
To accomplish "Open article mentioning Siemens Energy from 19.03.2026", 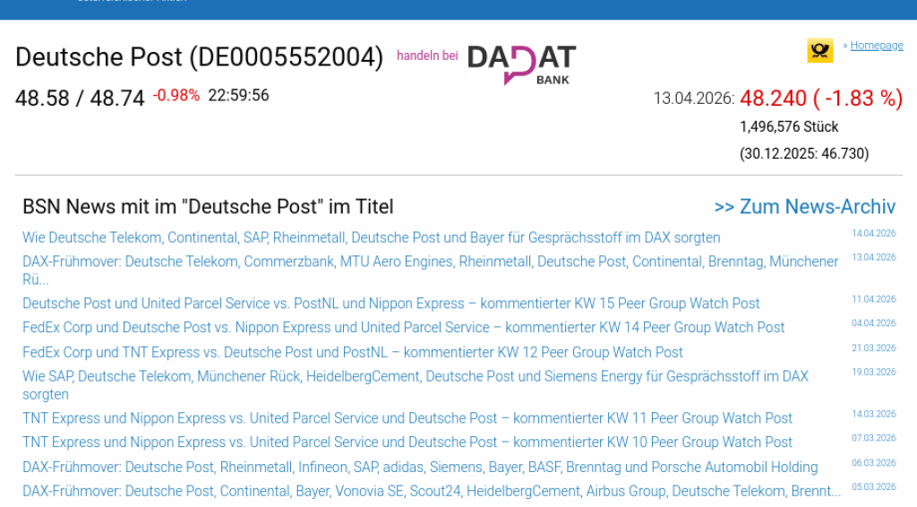I will pyautogui.click(x=416, y=385).
